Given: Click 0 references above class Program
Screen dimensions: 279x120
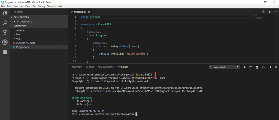Looking at the screenshot, I should click(94, 32).
